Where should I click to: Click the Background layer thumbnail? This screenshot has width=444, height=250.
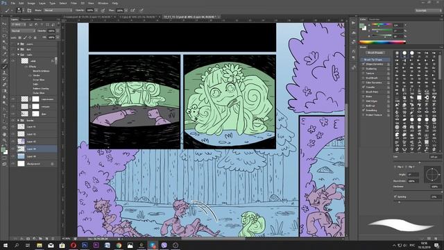22,164
